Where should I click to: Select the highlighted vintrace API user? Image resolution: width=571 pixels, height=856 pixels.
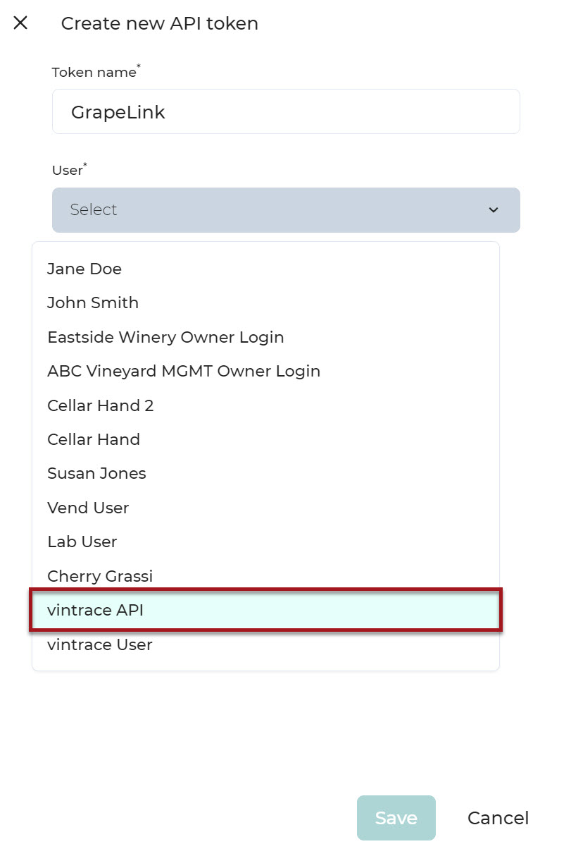265,610
